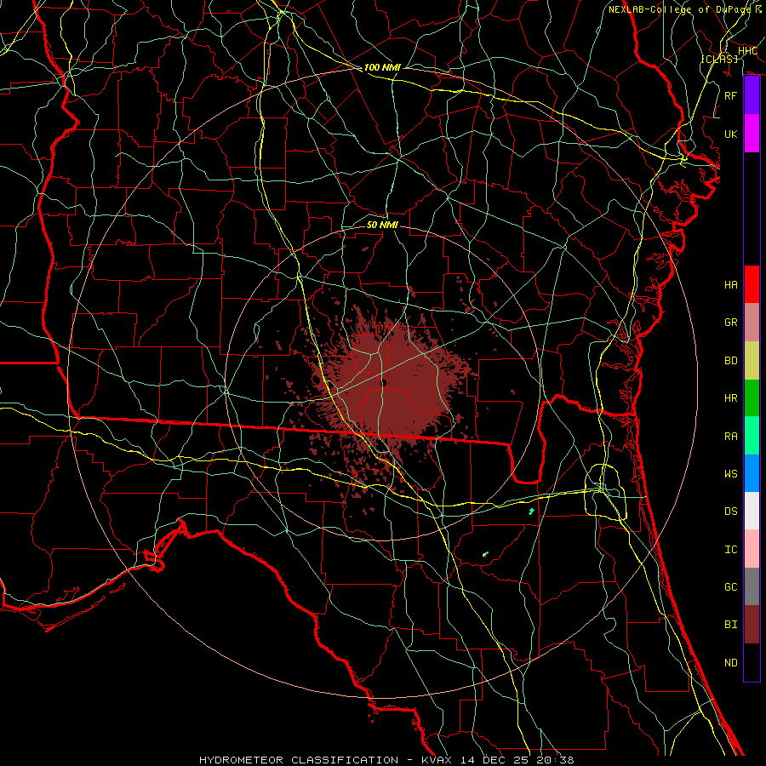Click the "HYDROMETEOR CLASSIFICATION" title text
This screenshot has height=766, width=766.
pyautogui.click(x=299, y=760)
